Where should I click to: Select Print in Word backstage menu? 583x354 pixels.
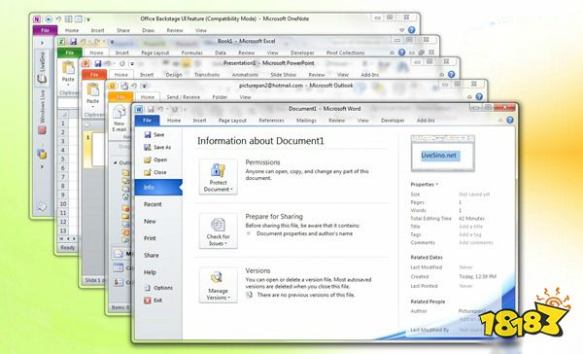pos(150,238)
